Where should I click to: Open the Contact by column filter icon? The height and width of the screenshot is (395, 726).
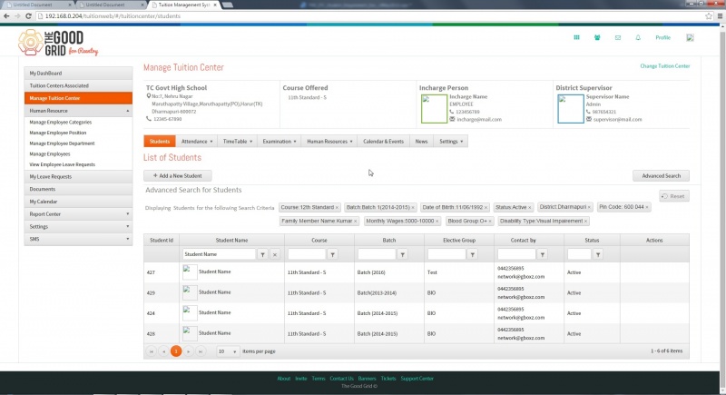pos(542,254)
